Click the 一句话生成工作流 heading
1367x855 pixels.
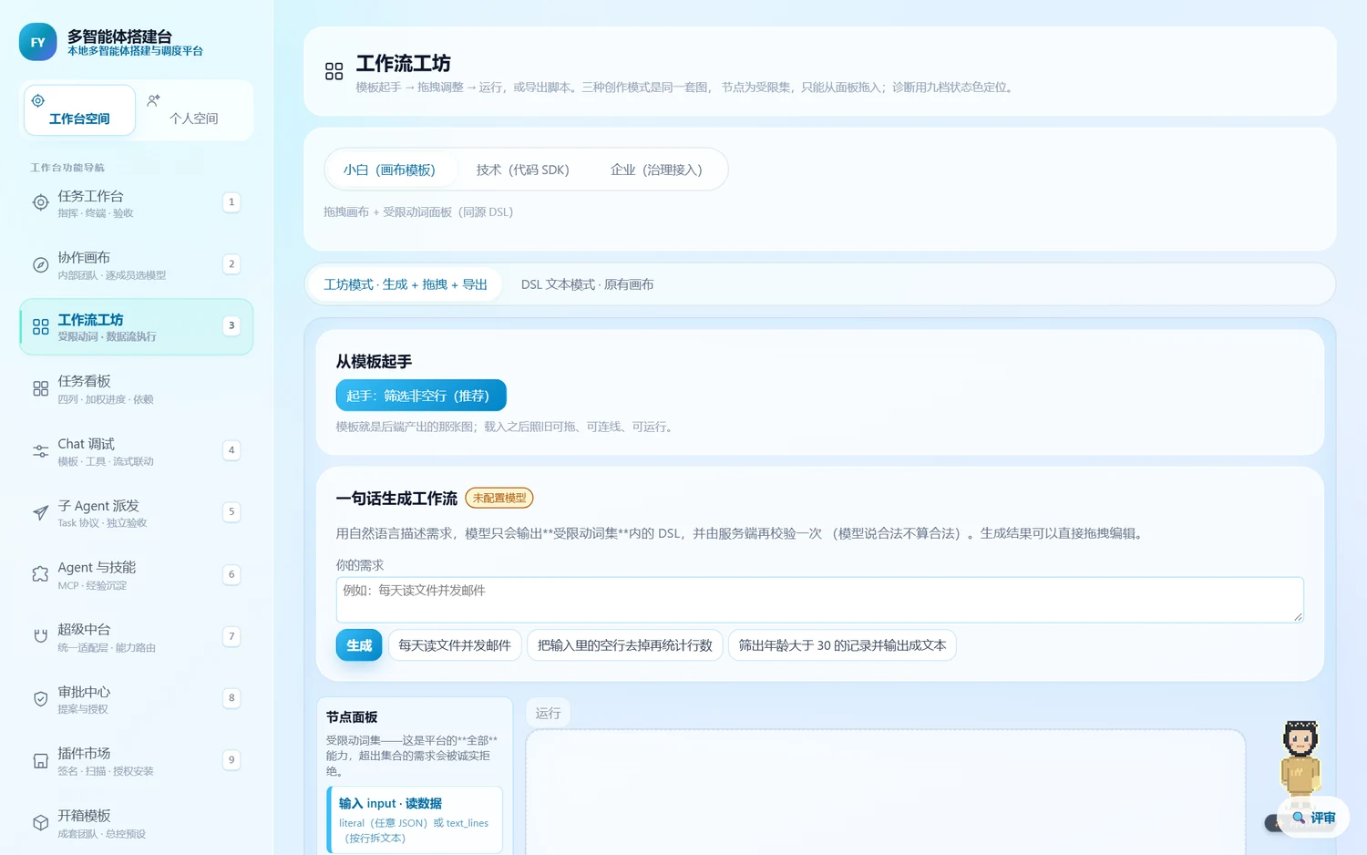(x=396, y=499)
